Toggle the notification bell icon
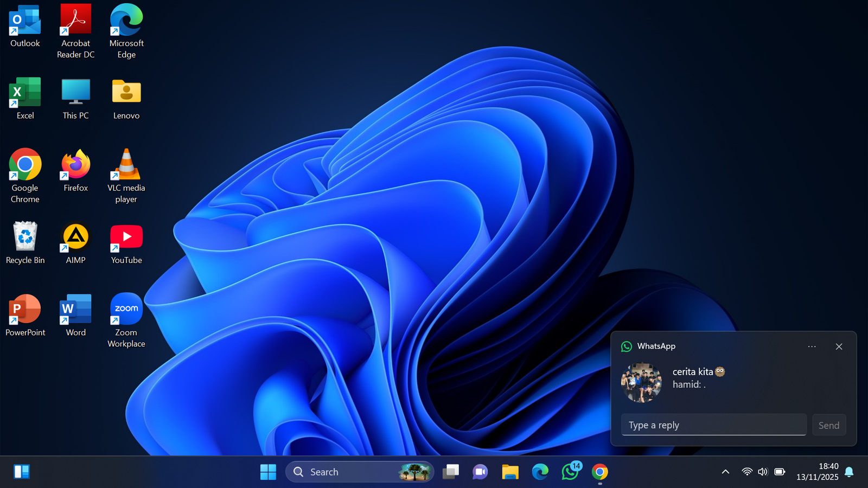The image size is (868, 488). (850, 472)
